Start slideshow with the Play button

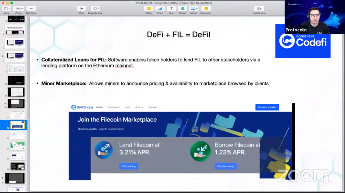(x=81, y=9)
